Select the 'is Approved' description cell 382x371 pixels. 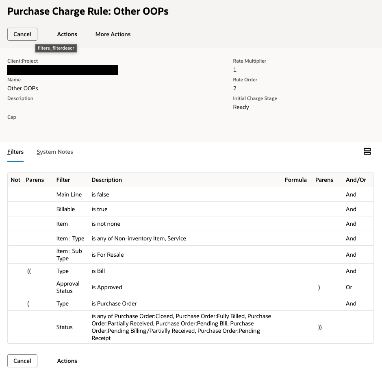107,287
